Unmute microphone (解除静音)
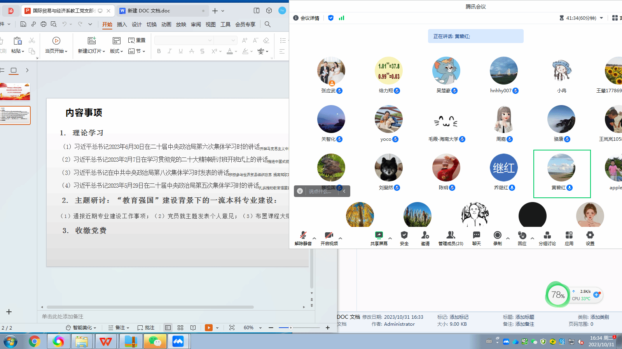Image resolution: width=622 pixels, height=349 pixels. (303, 235)
